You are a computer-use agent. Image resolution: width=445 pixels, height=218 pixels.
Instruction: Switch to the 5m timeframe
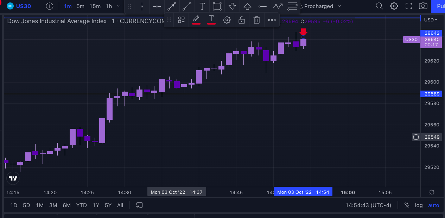point(81,6)
